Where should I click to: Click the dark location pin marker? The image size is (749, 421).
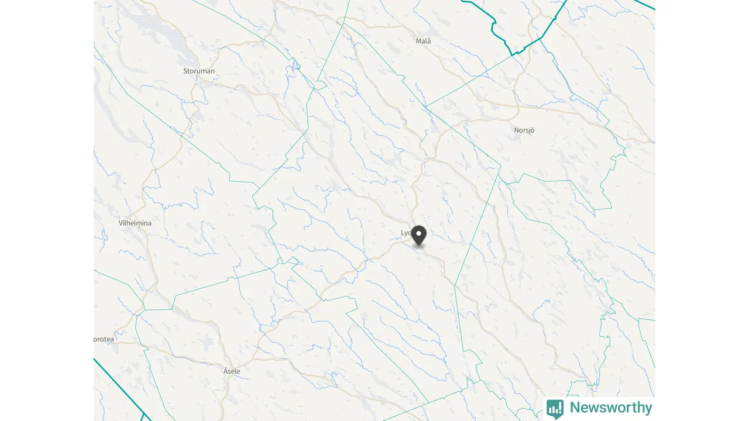(x=419, y=236)
